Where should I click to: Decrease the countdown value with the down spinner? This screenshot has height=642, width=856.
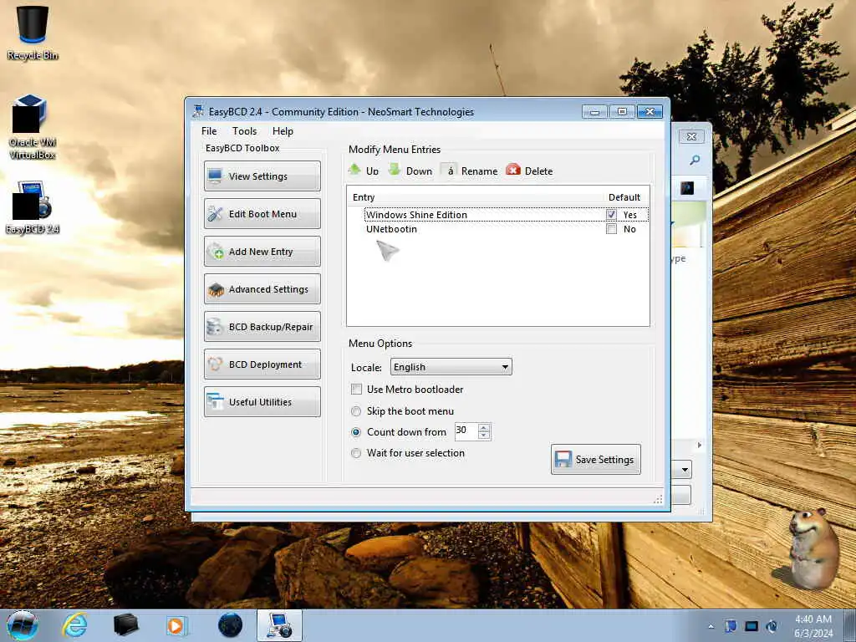click(x=484, y=436)
